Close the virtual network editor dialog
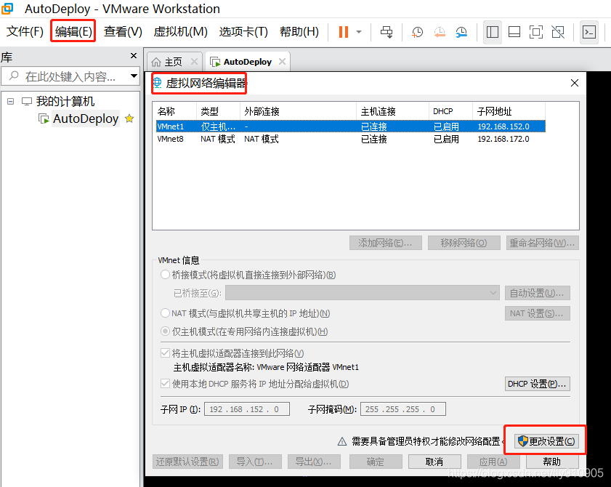611x487 pixels. [x=575, y=83]
